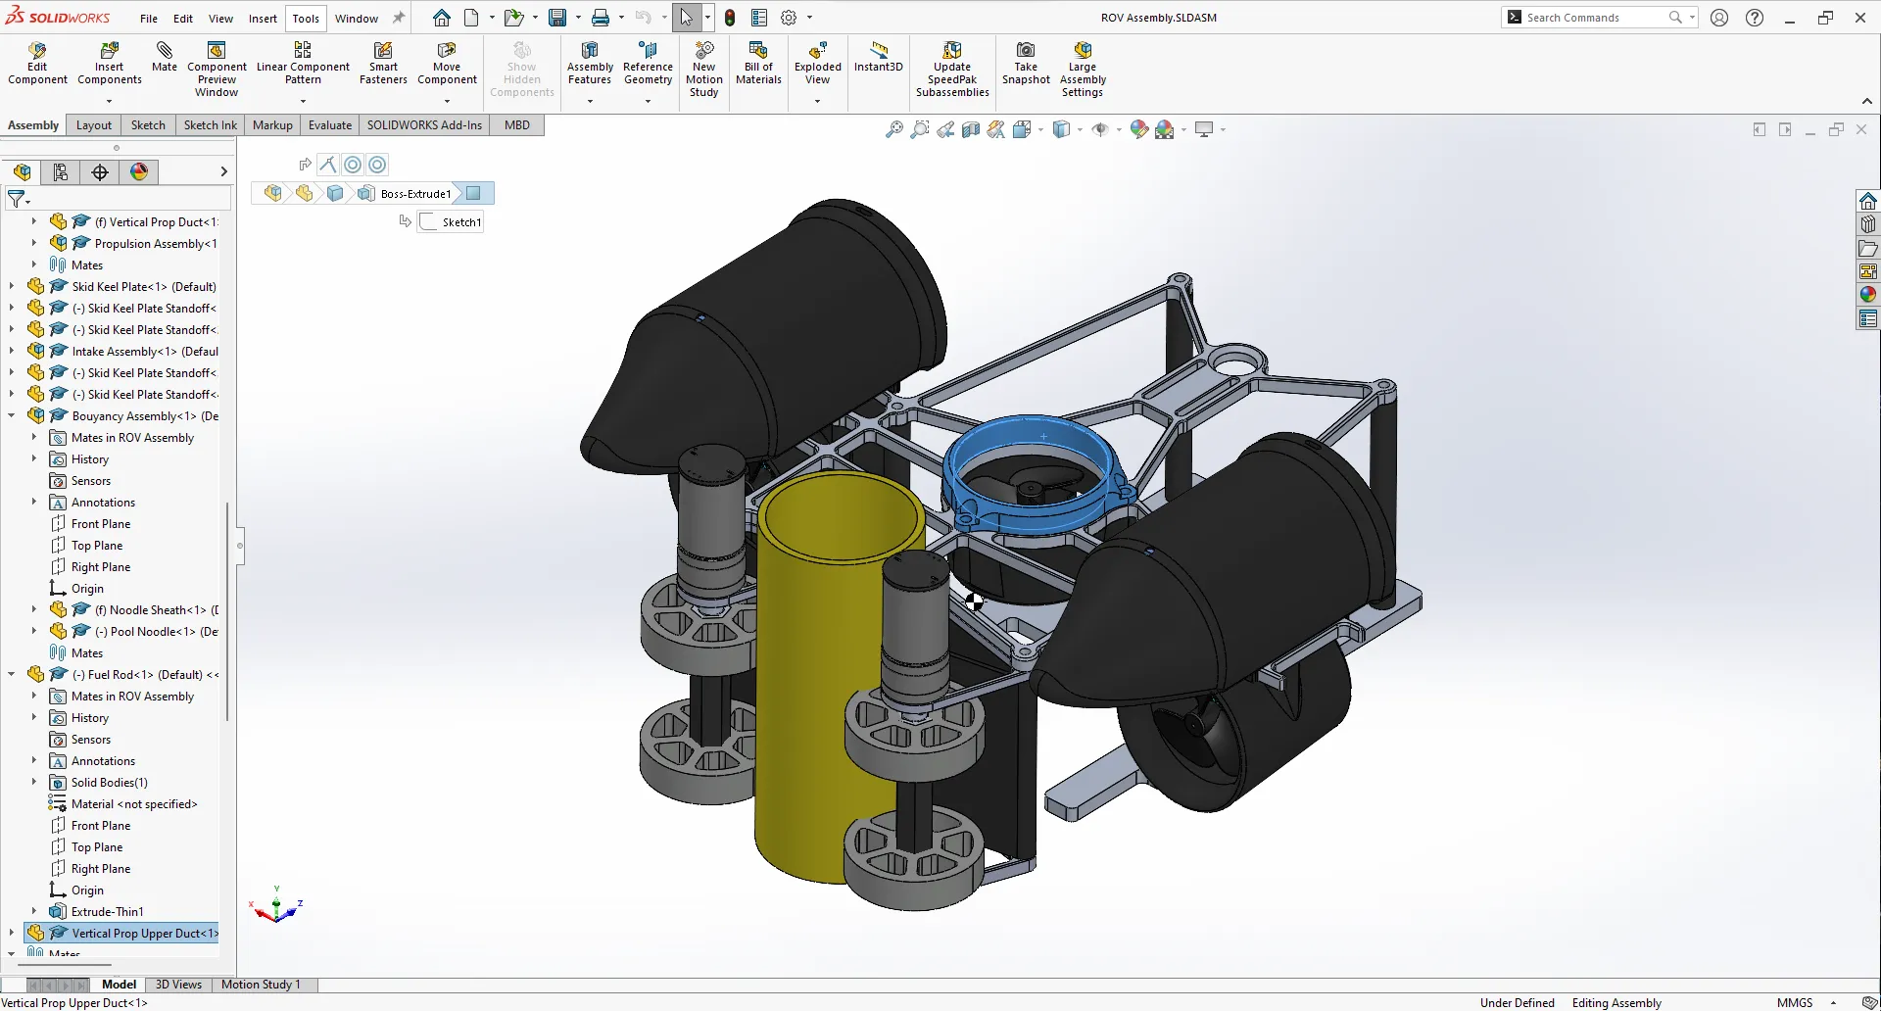Click the login user account icon
Screen dimensions: 1881x1011
1719,18
